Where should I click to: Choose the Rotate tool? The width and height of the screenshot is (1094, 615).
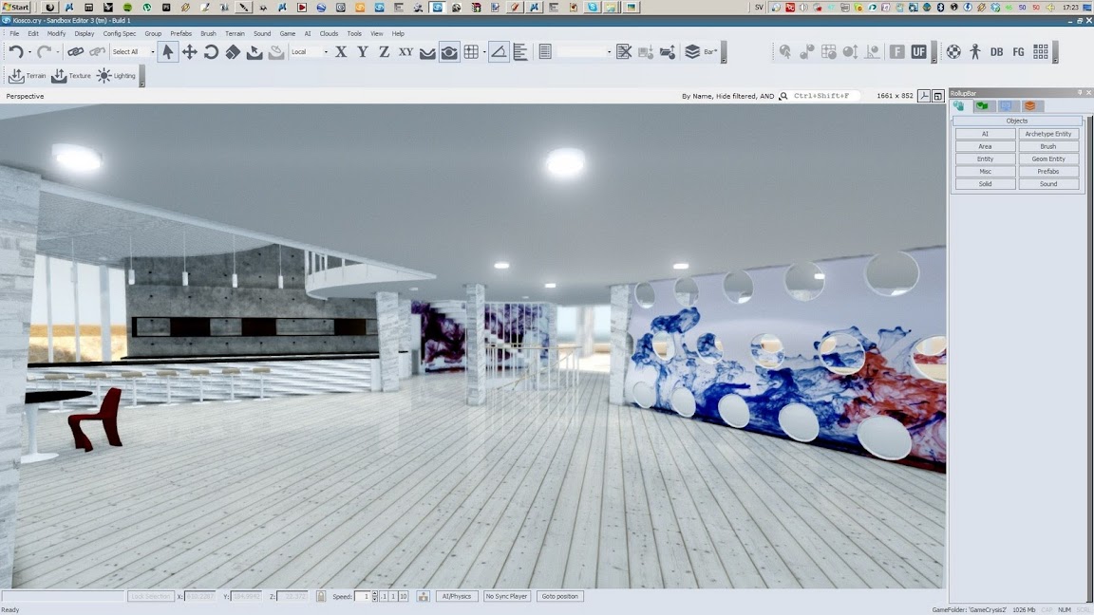211,51
